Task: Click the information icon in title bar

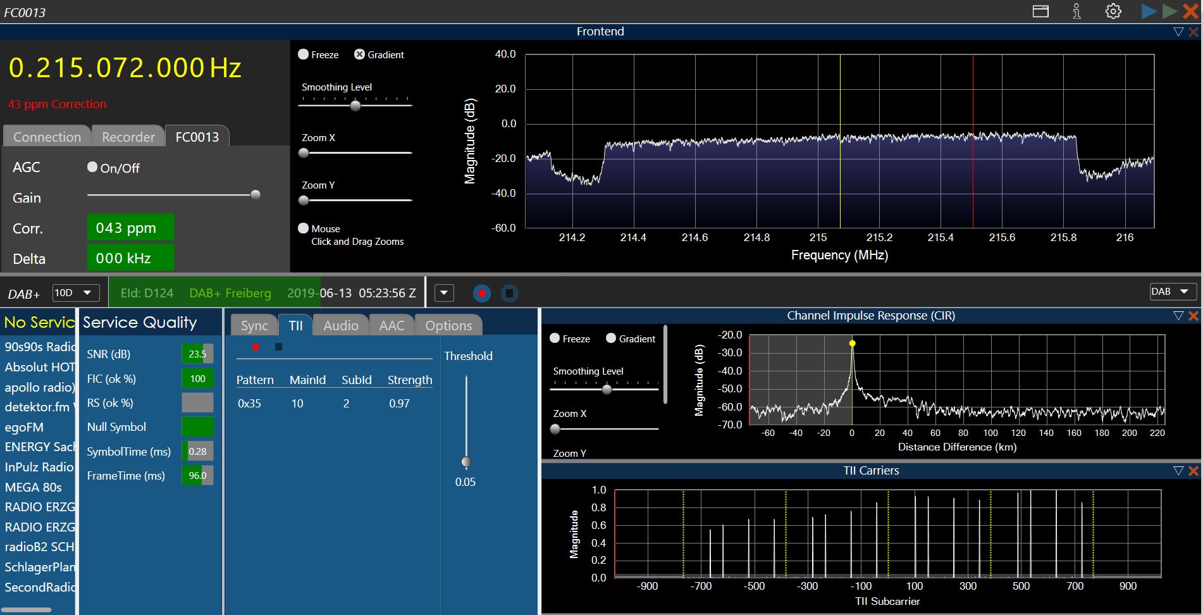Action: (x=1077, y=11)
